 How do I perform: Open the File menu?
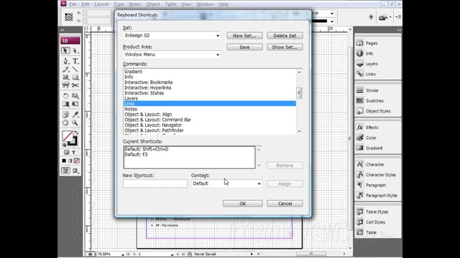[x=73, y=4]
